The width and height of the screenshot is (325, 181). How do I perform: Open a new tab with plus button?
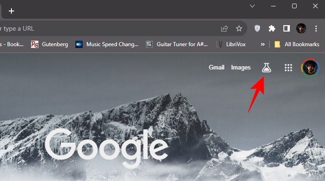[11, 11]
